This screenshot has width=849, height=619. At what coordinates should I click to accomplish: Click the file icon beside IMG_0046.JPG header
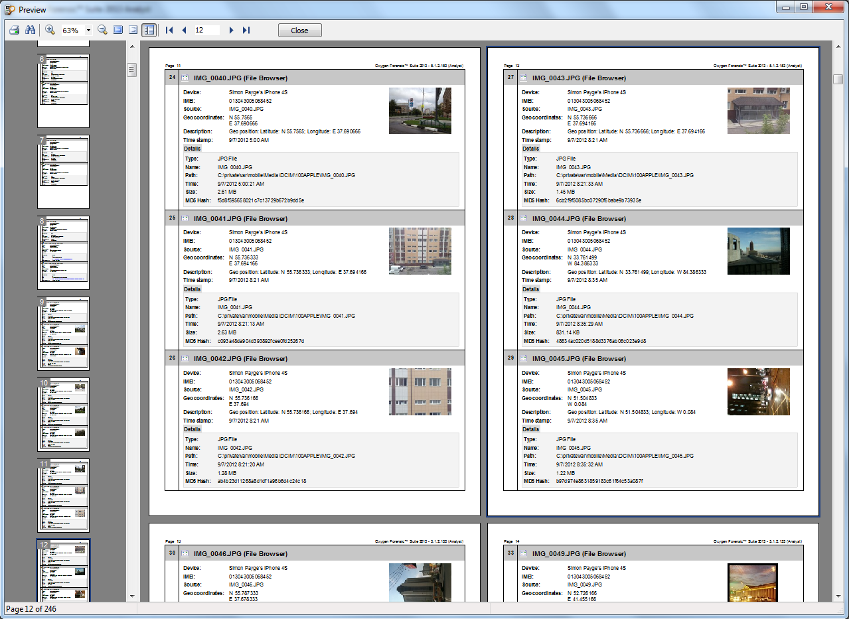185,553
